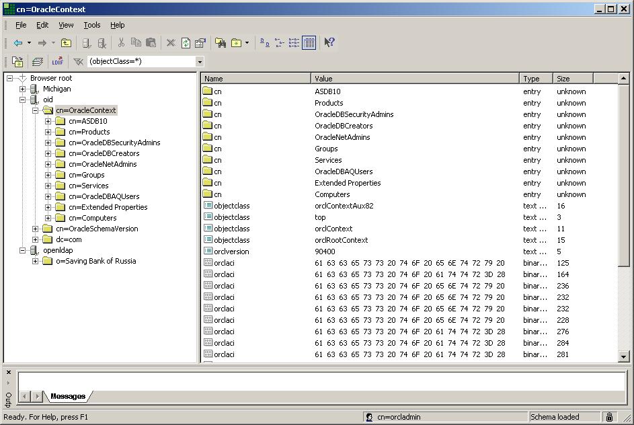Expand o=Saving Bank of Russia node

(x=35, y=261)
